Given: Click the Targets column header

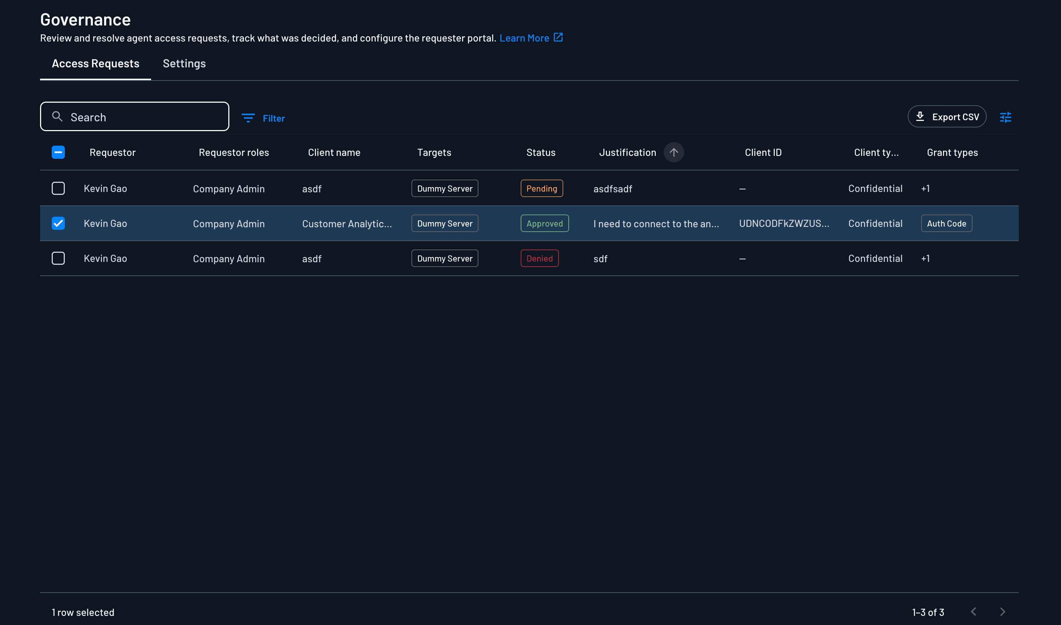Looking at the screenshot, I should click(434, 153).
